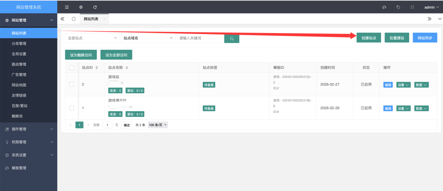Open 分类管理 in sidebar
The image size is (443, 191).
click(x=29, y=43)
